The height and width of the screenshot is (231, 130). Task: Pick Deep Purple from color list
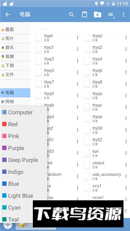[24, 160]
